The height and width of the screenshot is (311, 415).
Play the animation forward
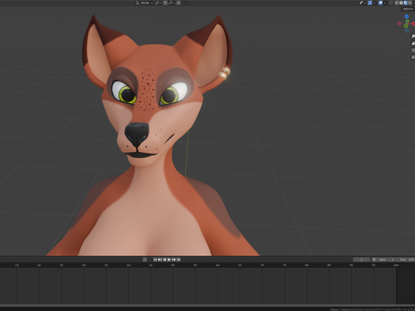(169, 259)
